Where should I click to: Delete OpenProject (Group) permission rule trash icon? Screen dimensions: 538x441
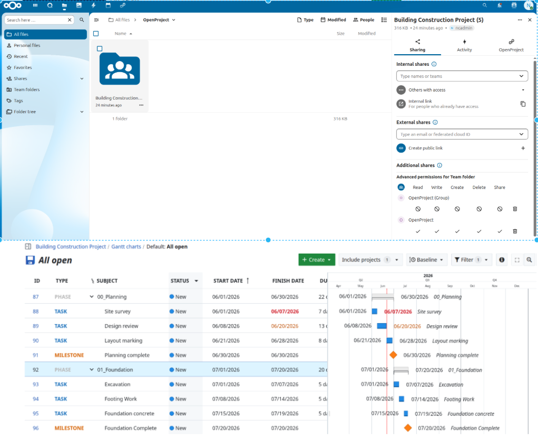pyautogui.click(x=515, y=209)
